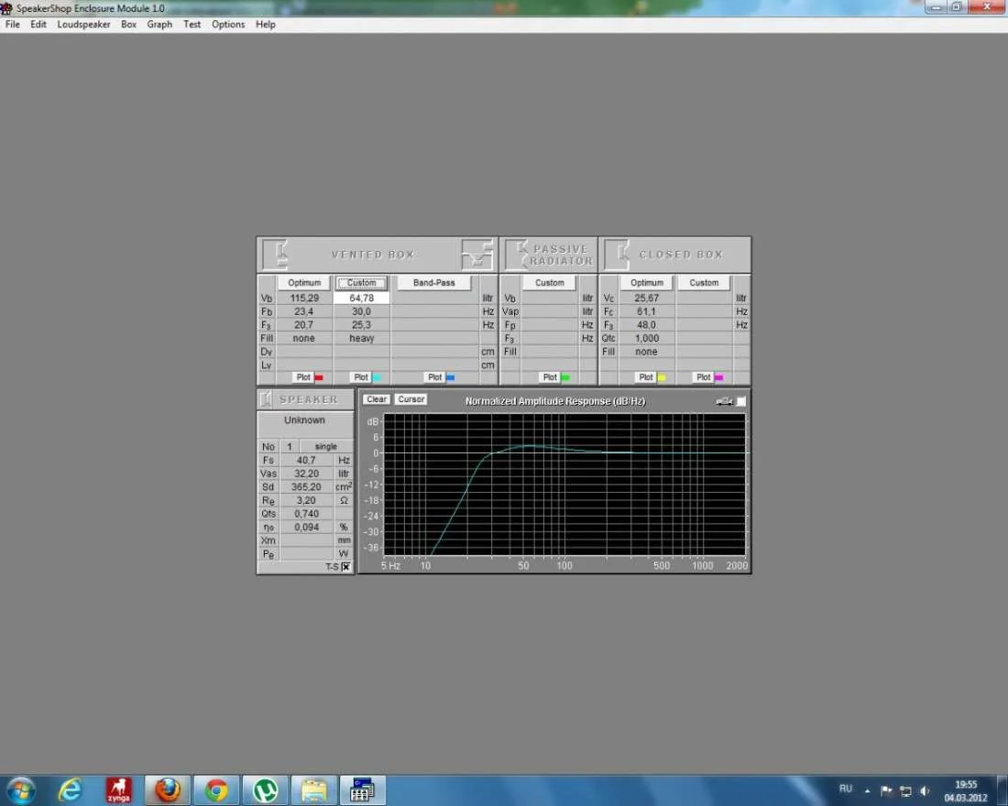Viewport: 1008px width, 806px height.
Task: Click the vented box port diagram icon
Action: 477,255
